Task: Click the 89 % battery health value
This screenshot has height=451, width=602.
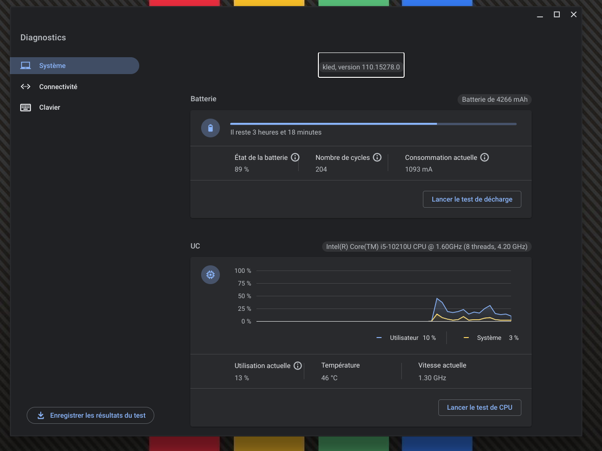Action: pos(242,169)
